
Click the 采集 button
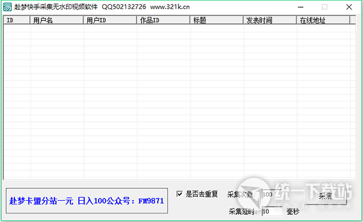325,196
